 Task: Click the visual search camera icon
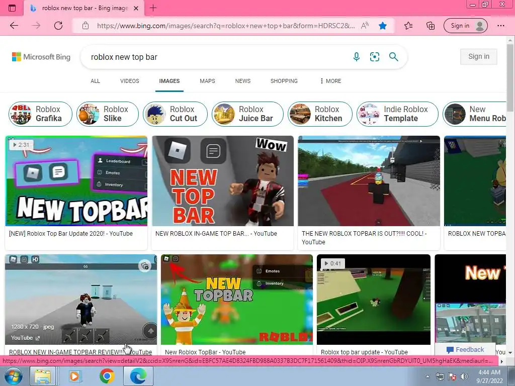374,57
